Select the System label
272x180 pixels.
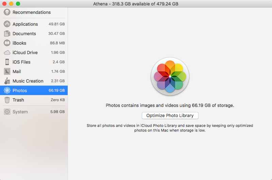tap(20, 112)
